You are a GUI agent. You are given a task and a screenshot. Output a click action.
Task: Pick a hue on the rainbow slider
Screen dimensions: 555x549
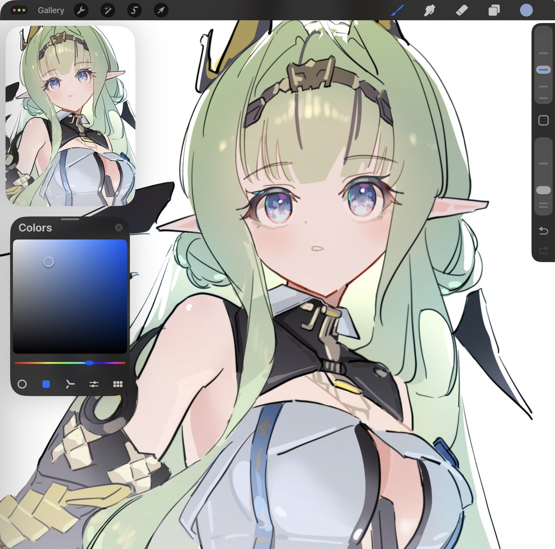(89, 363)
